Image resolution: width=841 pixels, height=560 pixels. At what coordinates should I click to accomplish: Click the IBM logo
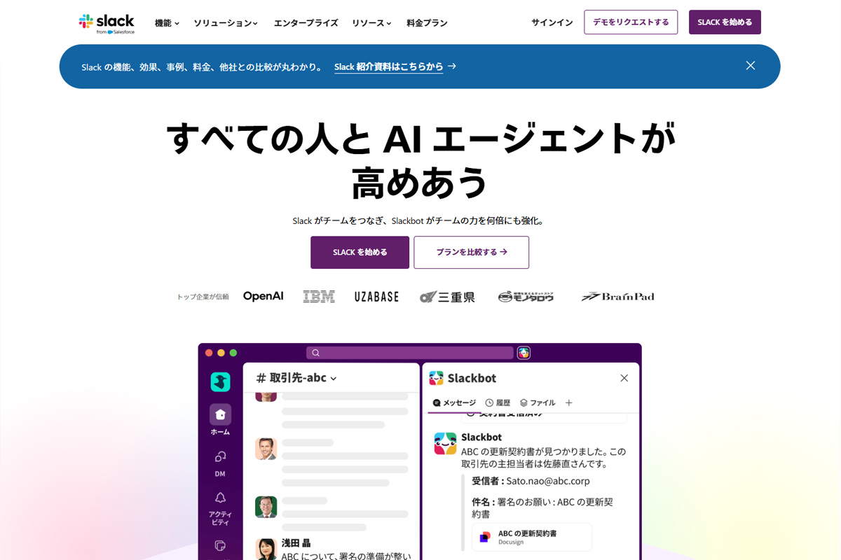[x=319, y=296]
